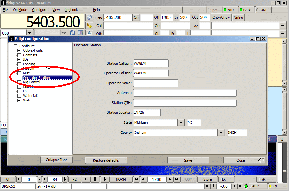Expand the Contests tree node
Screen dimensions: 289x191
pyautogui.click(x=19, y=55)
